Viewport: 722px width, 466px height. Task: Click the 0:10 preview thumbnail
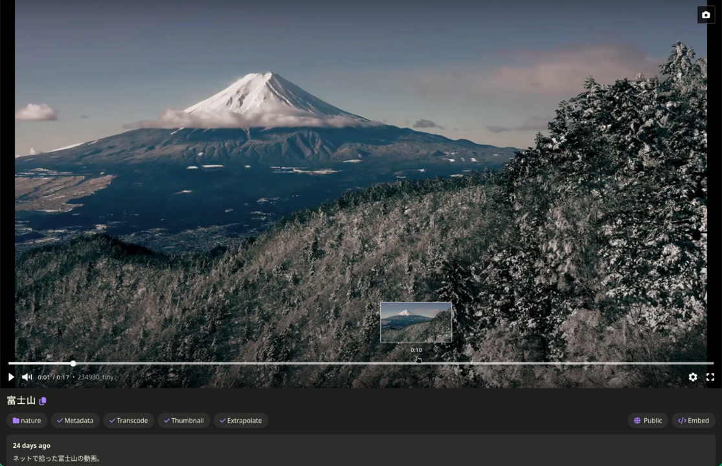tap(416, 322)
